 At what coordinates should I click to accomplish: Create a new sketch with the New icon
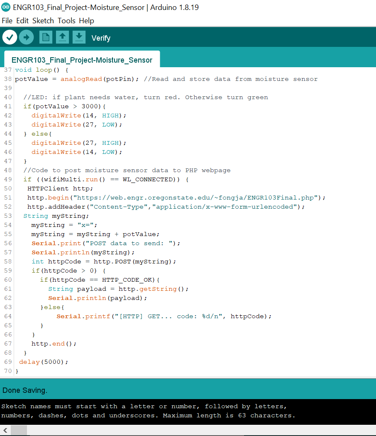point(46,37)
